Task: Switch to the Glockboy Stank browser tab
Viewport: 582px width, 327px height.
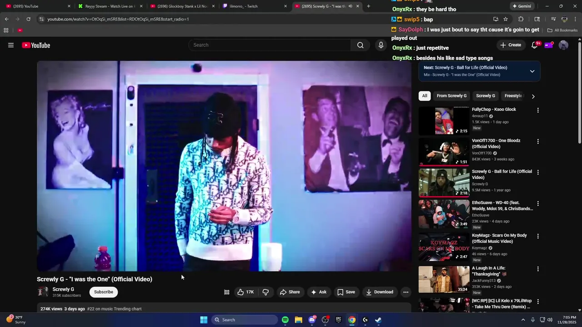Action: pyautogui.click(x=181, y=6)
